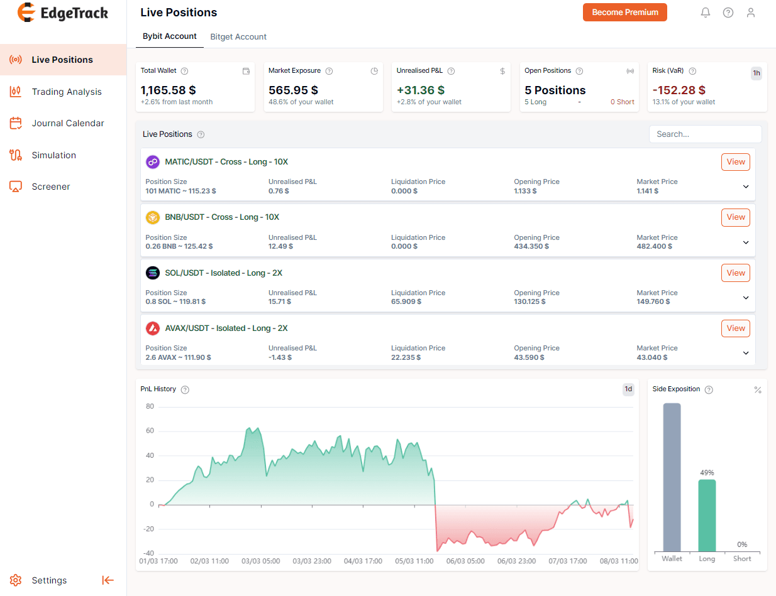Toggle the 1h timeframe on Risk card
Viewport: 776px width, 596px height.
click(757, 73)
